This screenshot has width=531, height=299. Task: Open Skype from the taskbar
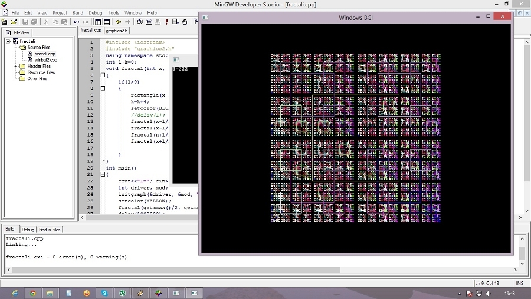(104, 293)
